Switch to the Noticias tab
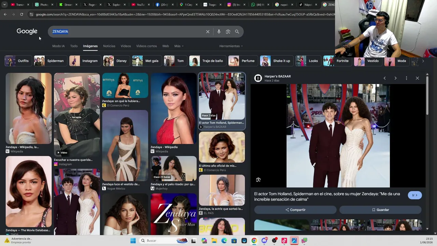The width and height of the screenshot is (437, 246). pyautogui.click(x=109, y=46)
